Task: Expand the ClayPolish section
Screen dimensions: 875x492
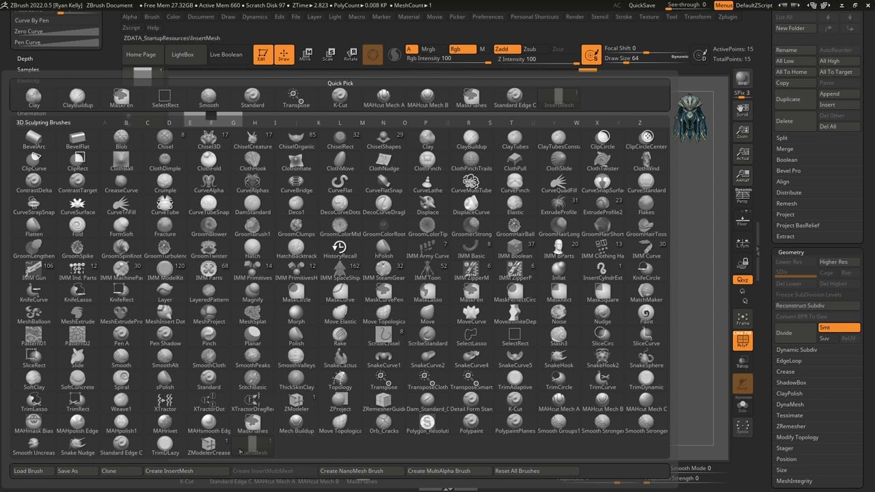Action: click(790, 394)
